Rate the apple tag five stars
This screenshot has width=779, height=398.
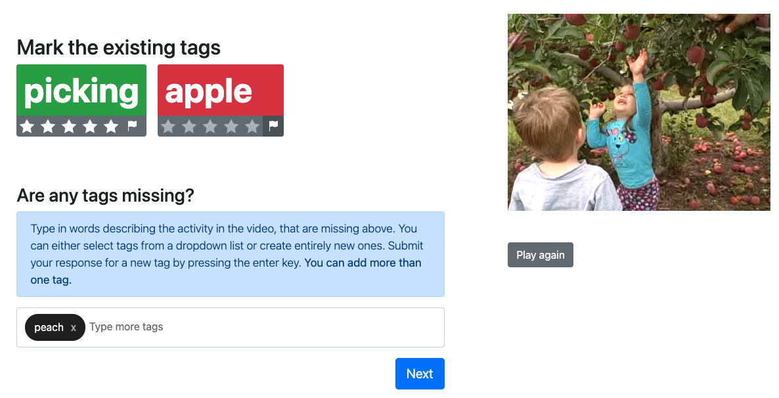(252, 126)
